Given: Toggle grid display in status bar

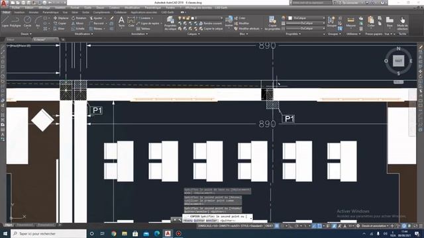Looking at the screenshot, I should [x=277, y=226].
